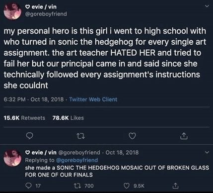The image size is (213, 193).
Task: Click the reply bubble icon under main tweet
Action: point(30,136)
